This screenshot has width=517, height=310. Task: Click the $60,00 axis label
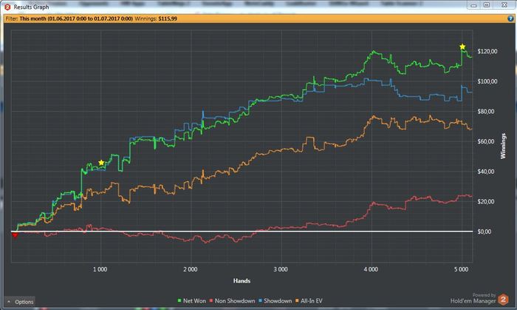(x=486, y=141)
